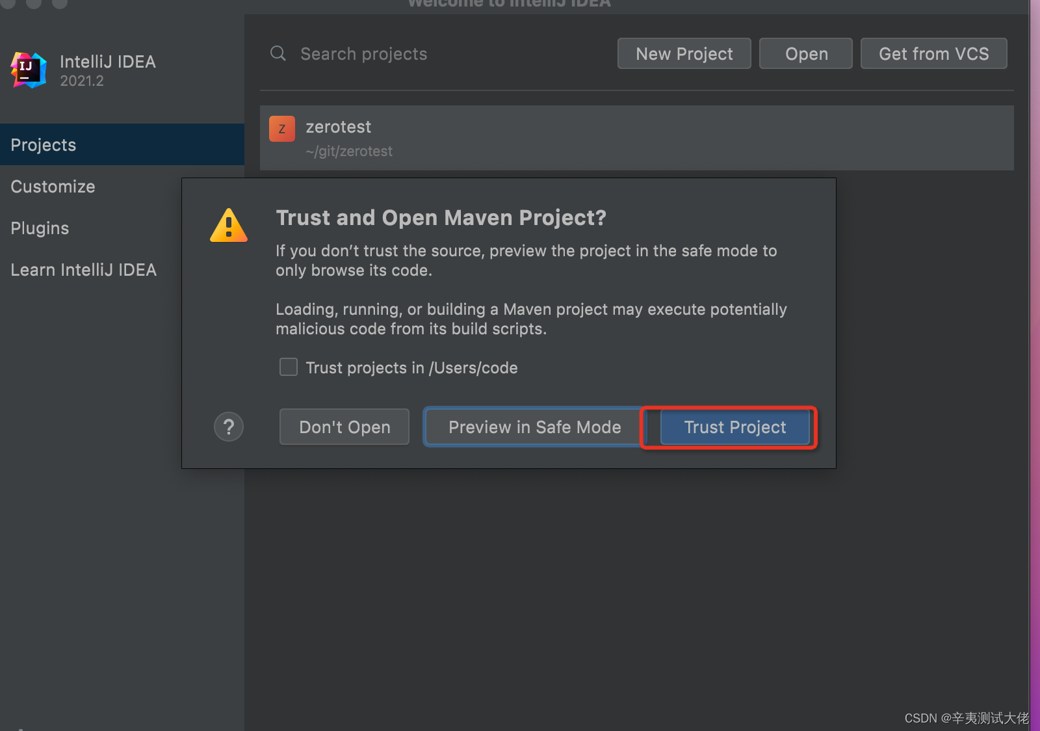
Task: Click the Trust and Open Maven Project? heading
Action: (x=441, y=218)
